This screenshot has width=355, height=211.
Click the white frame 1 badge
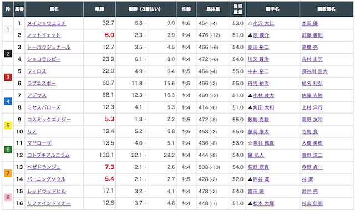point(8,29)
